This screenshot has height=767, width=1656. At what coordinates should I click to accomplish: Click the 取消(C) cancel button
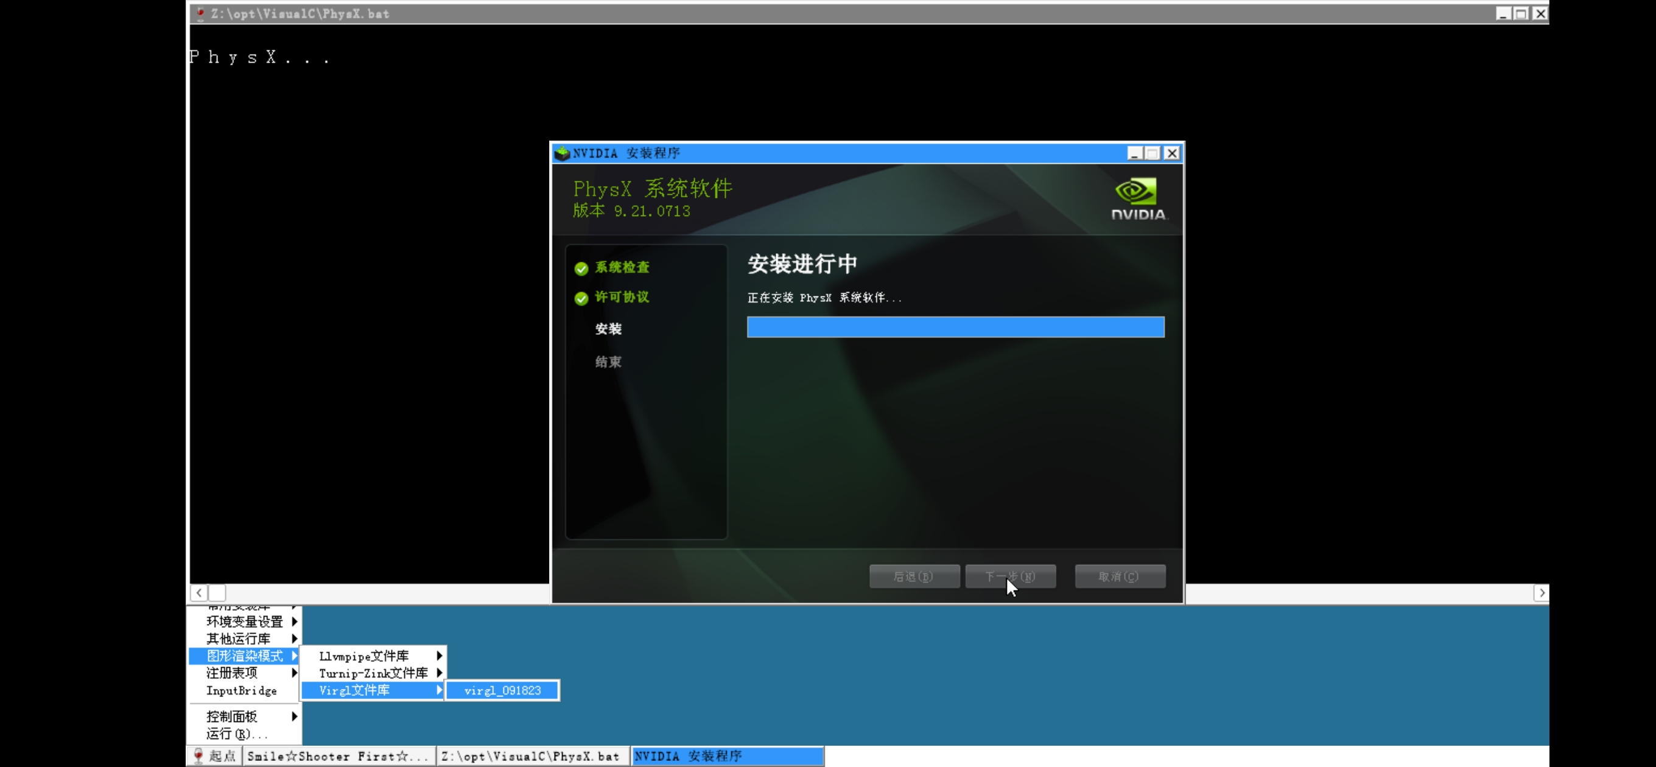click(x=1120, y=576)
